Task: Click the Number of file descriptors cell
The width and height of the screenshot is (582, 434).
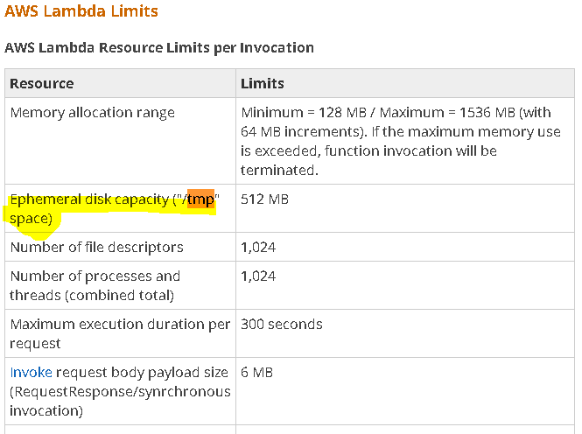Action: pos(96,248)
